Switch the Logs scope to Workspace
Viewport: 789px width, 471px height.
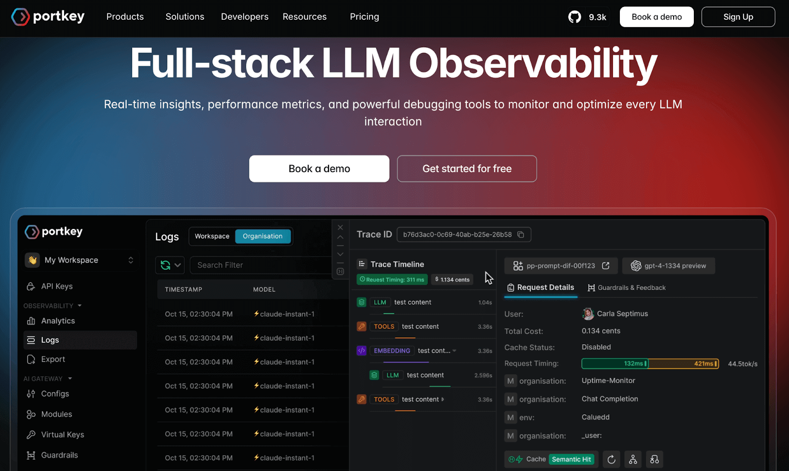pyautogui.click(x=212, y=236)
